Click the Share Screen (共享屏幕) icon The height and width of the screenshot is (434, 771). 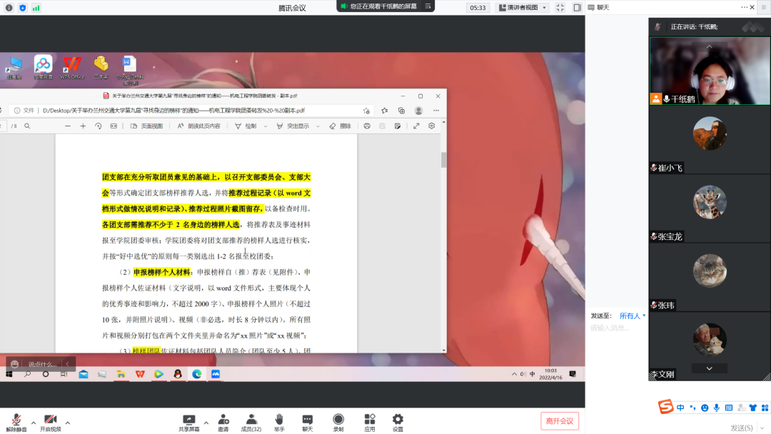pyautogui.click(x=189, y=420)
